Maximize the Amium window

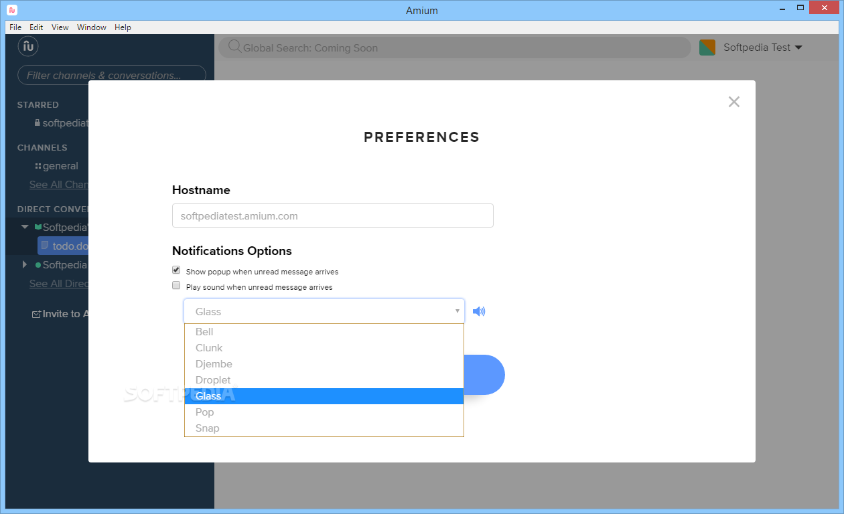[800, 9]
